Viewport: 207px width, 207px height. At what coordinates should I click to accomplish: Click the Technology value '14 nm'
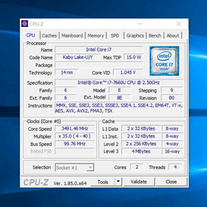[x=67, y=73]
